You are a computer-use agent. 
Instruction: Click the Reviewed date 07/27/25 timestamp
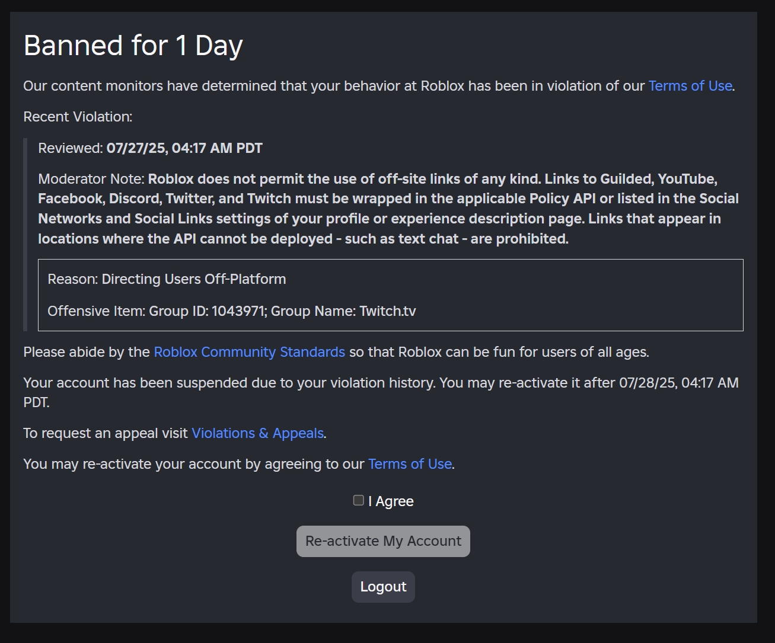184,148
